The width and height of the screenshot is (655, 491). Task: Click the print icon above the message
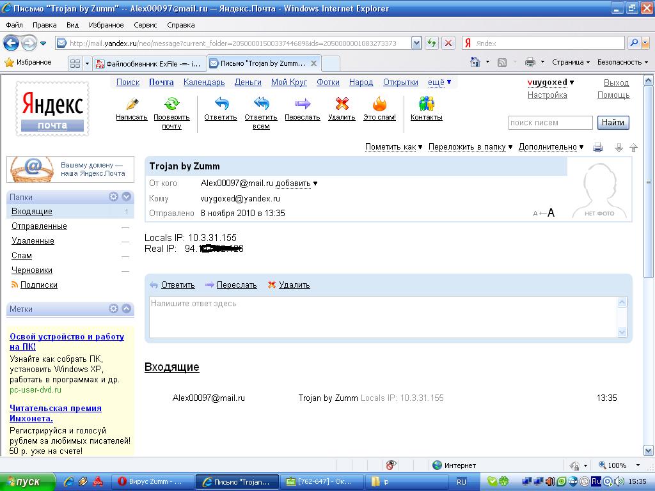pyautogui.click(x=598, y=148)
